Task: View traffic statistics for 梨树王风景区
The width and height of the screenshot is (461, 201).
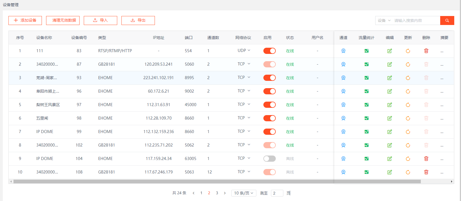Action: tap(366, 105)
